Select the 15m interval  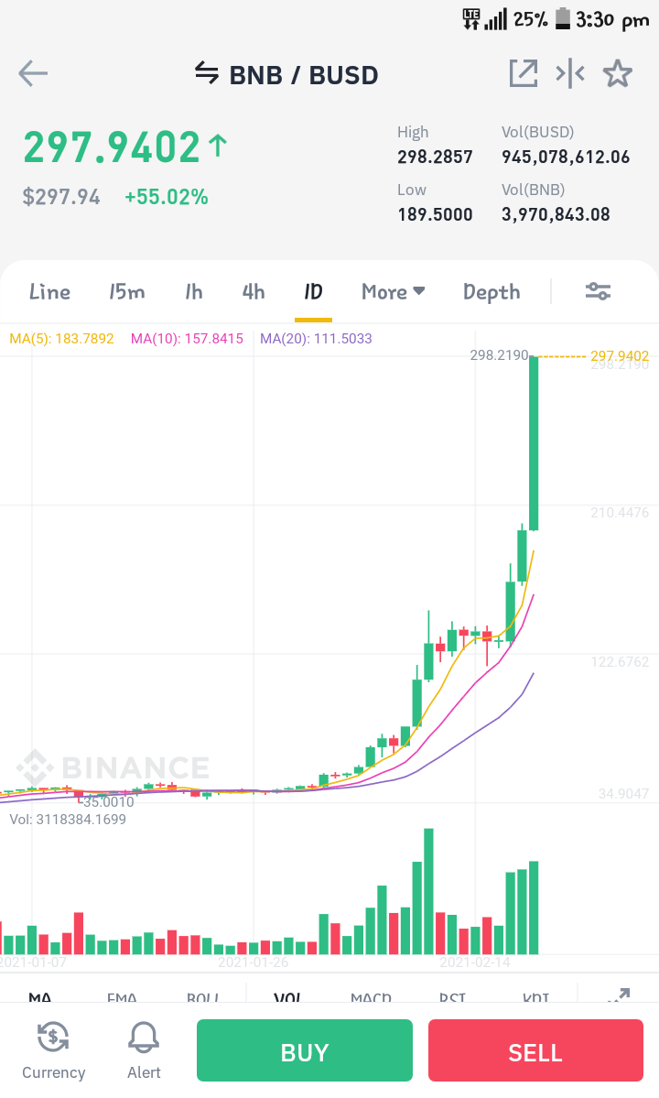tap(126, 291)
